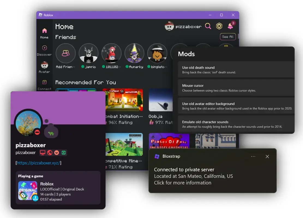Viewport: 303px width, 218px height.
Task: Open Roblox search using the magnifier icon
Action: (208, 26)
